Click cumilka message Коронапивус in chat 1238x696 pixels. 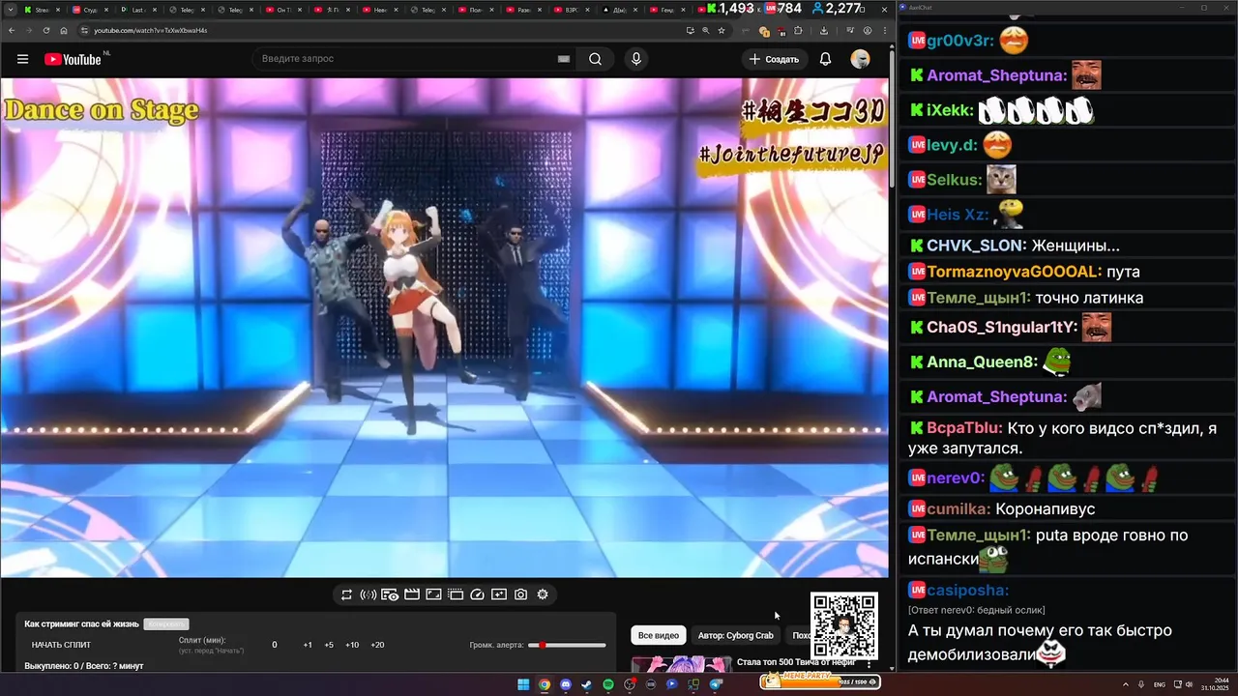click(x=1045, y=508)
